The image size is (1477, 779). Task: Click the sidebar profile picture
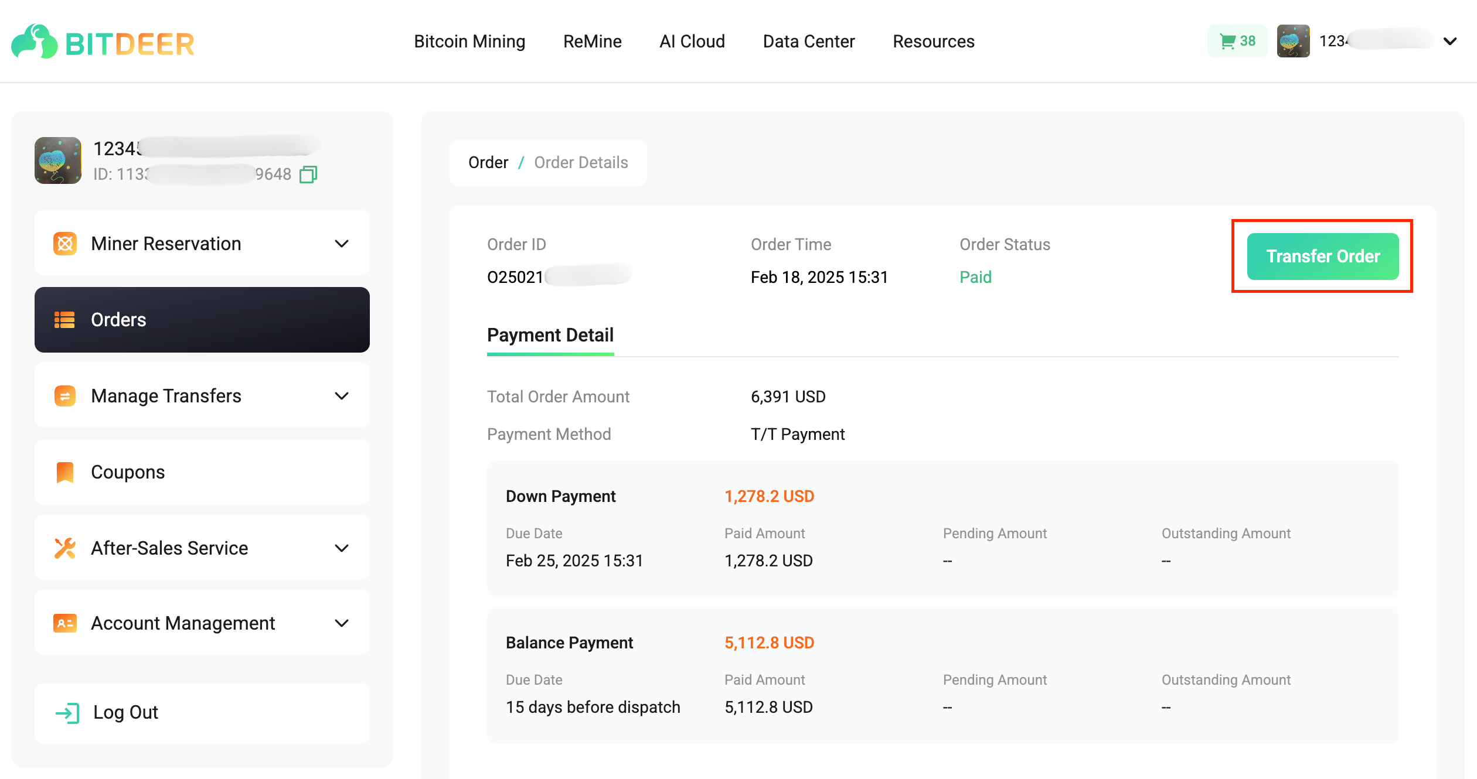click(58, 160)
